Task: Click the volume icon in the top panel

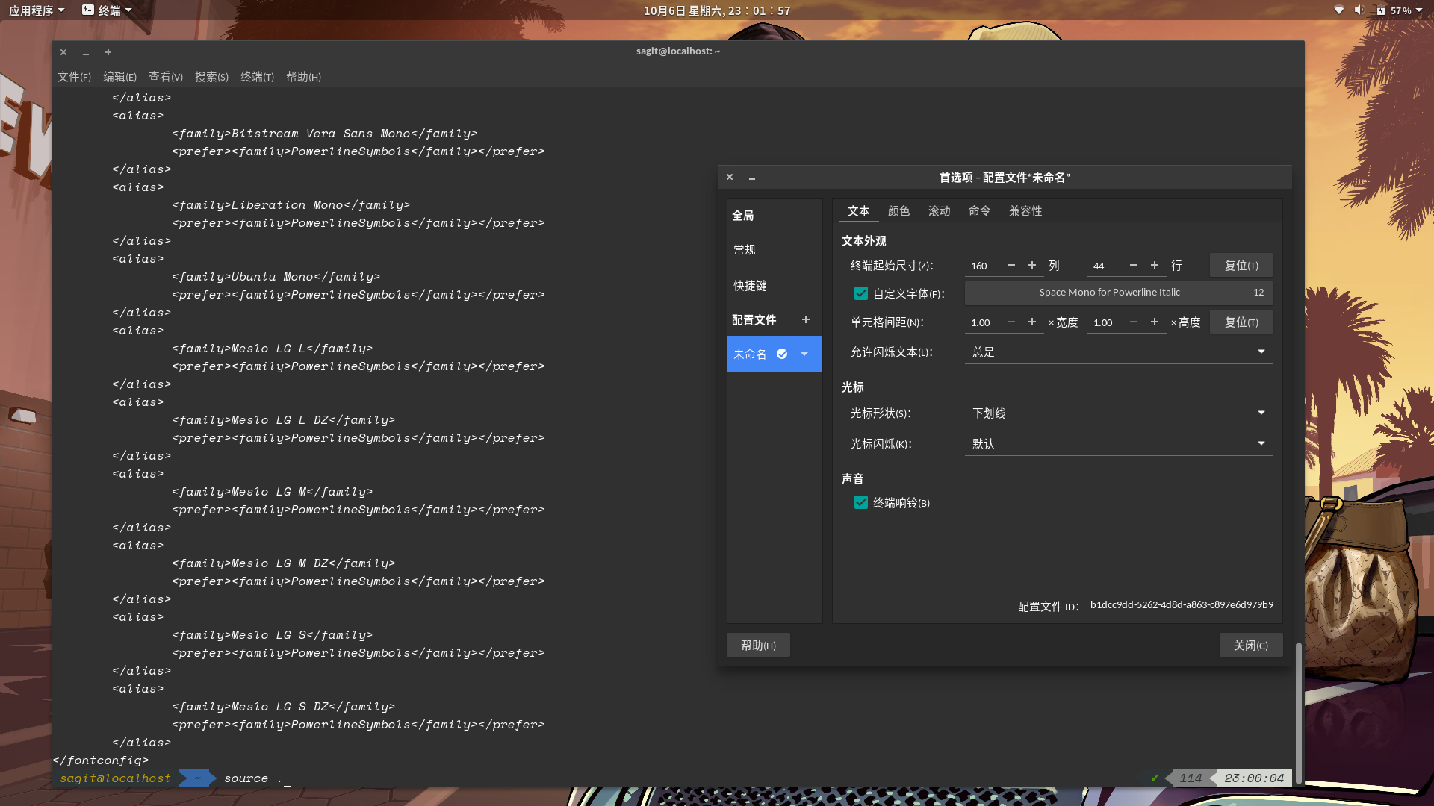Action: (1359, 10)
